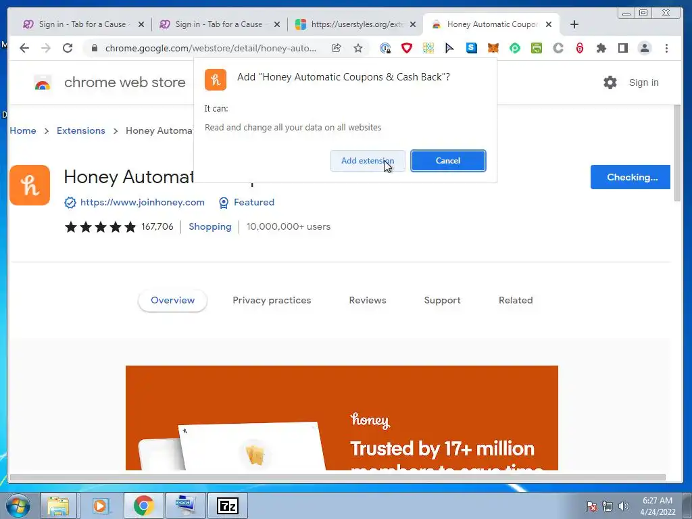Click the share page icon
This screenshot has height=519, width=692.
click(337, 48)
